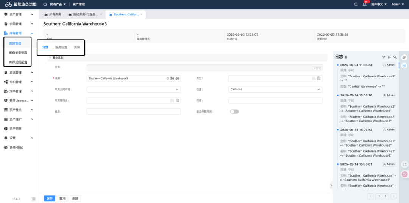Close the 测试库房-可服务 tab
Viewport: 409px width, 203px height.
tap(101, 14)
